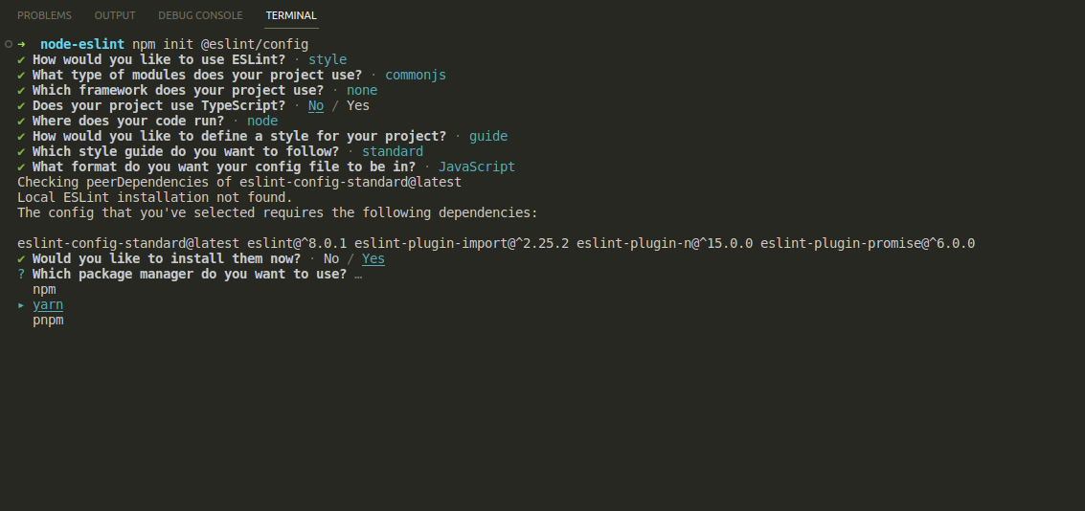This screenshot has height=511, width=1085.
Task: Click the checkmark beside the config file format question
Action: click(21, 167)
